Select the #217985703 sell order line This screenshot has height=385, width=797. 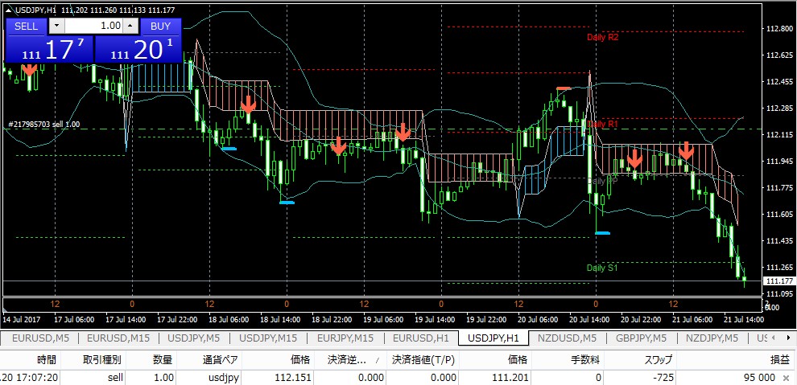tap(43, 124)
